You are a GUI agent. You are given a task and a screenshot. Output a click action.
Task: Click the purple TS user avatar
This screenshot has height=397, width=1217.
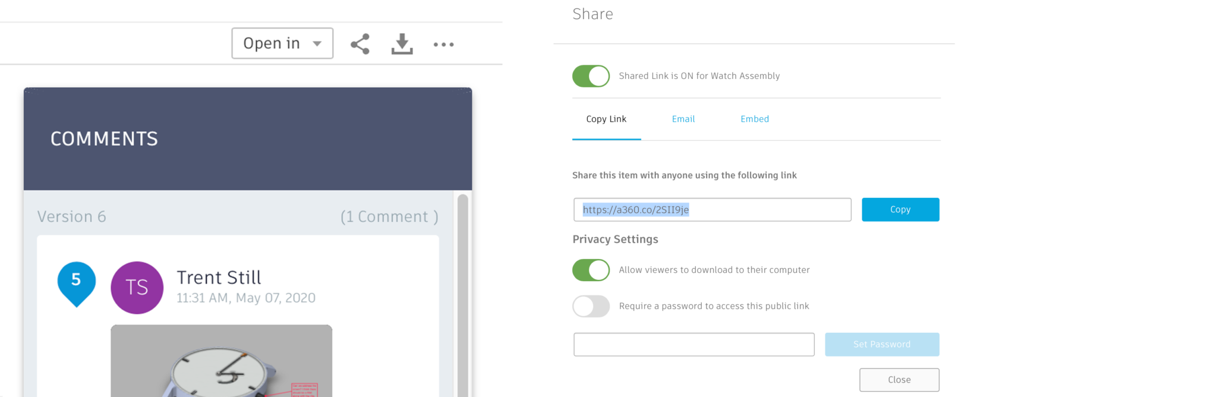[x=137, y=288]
